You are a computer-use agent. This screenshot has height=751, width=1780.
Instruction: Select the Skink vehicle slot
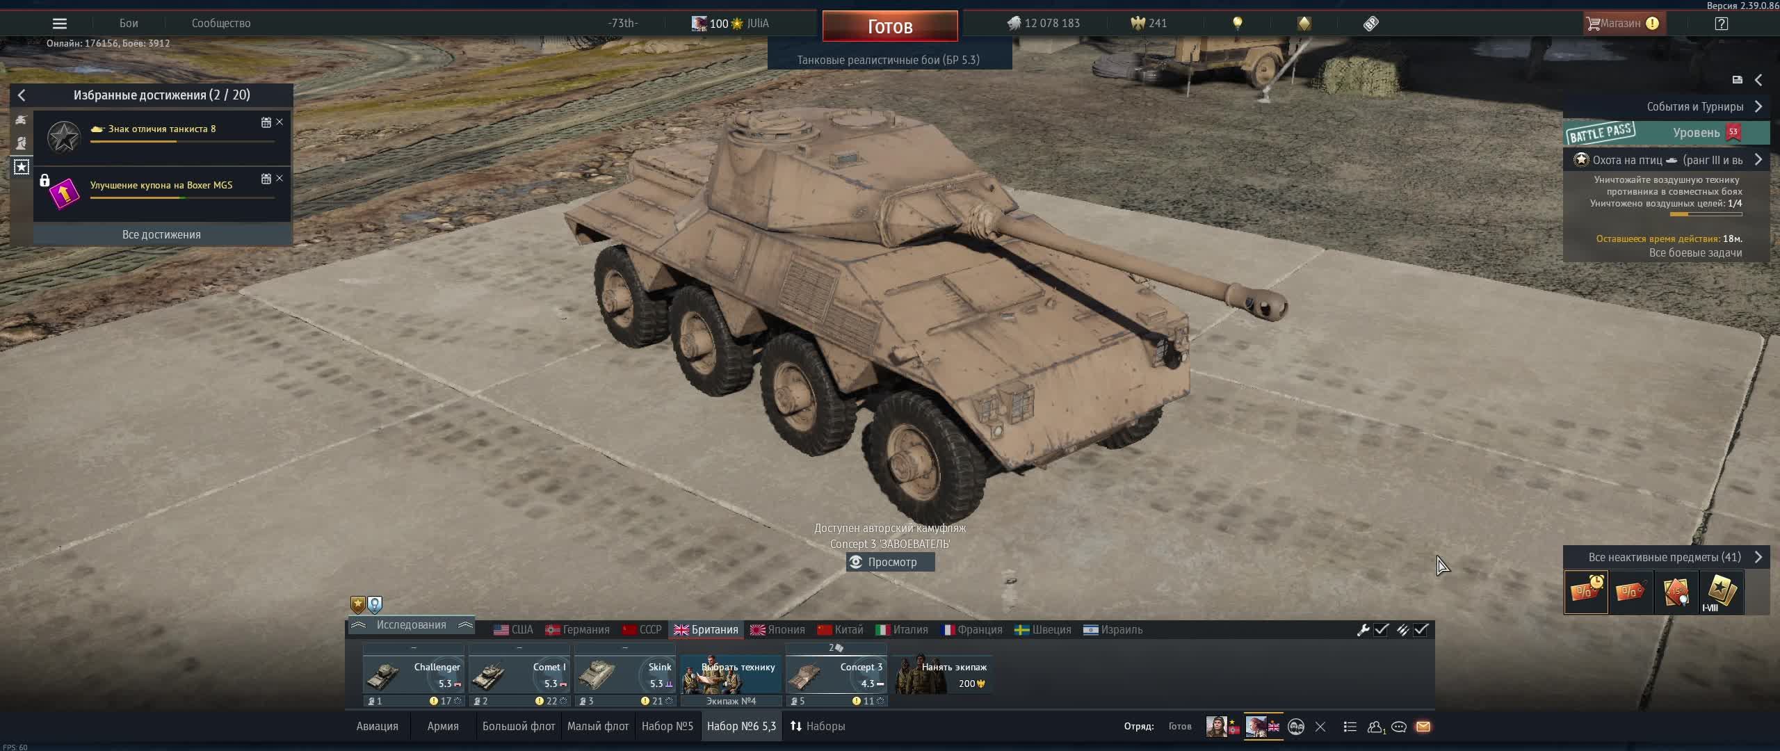pyautogui.click(x=625, y=675)
